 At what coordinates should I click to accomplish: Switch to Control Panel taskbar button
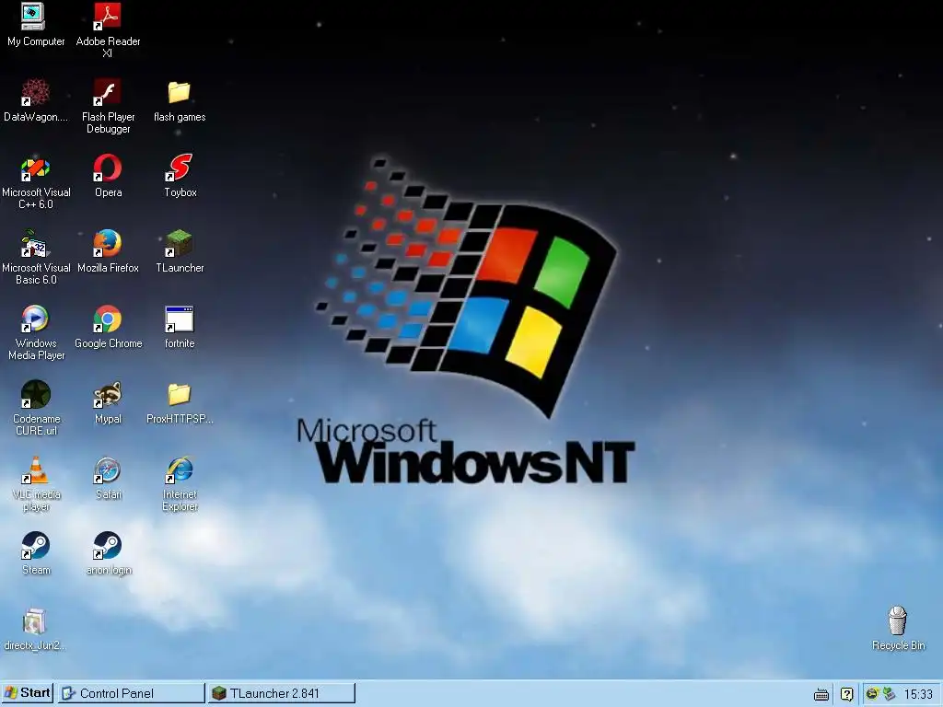(131, 693)
